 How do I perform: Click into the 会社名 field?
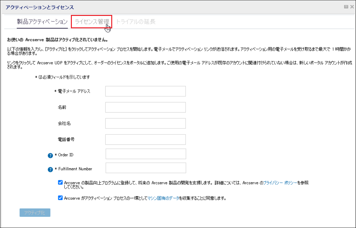click(x=145, y=123)
